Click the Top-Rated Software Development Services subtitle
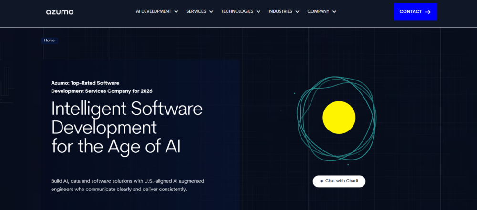The height and width of the screenshot is (210, 477). (102, 87)
